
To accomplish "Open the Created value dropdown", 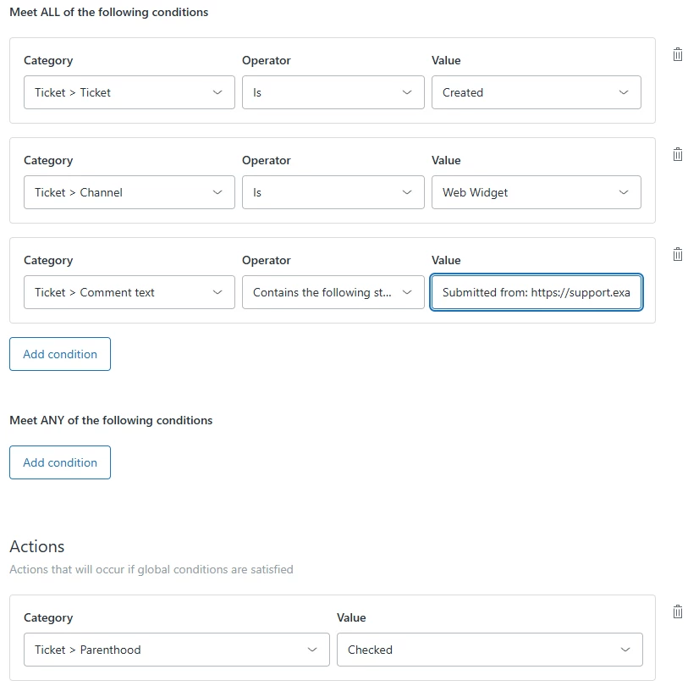I will 536,92.
